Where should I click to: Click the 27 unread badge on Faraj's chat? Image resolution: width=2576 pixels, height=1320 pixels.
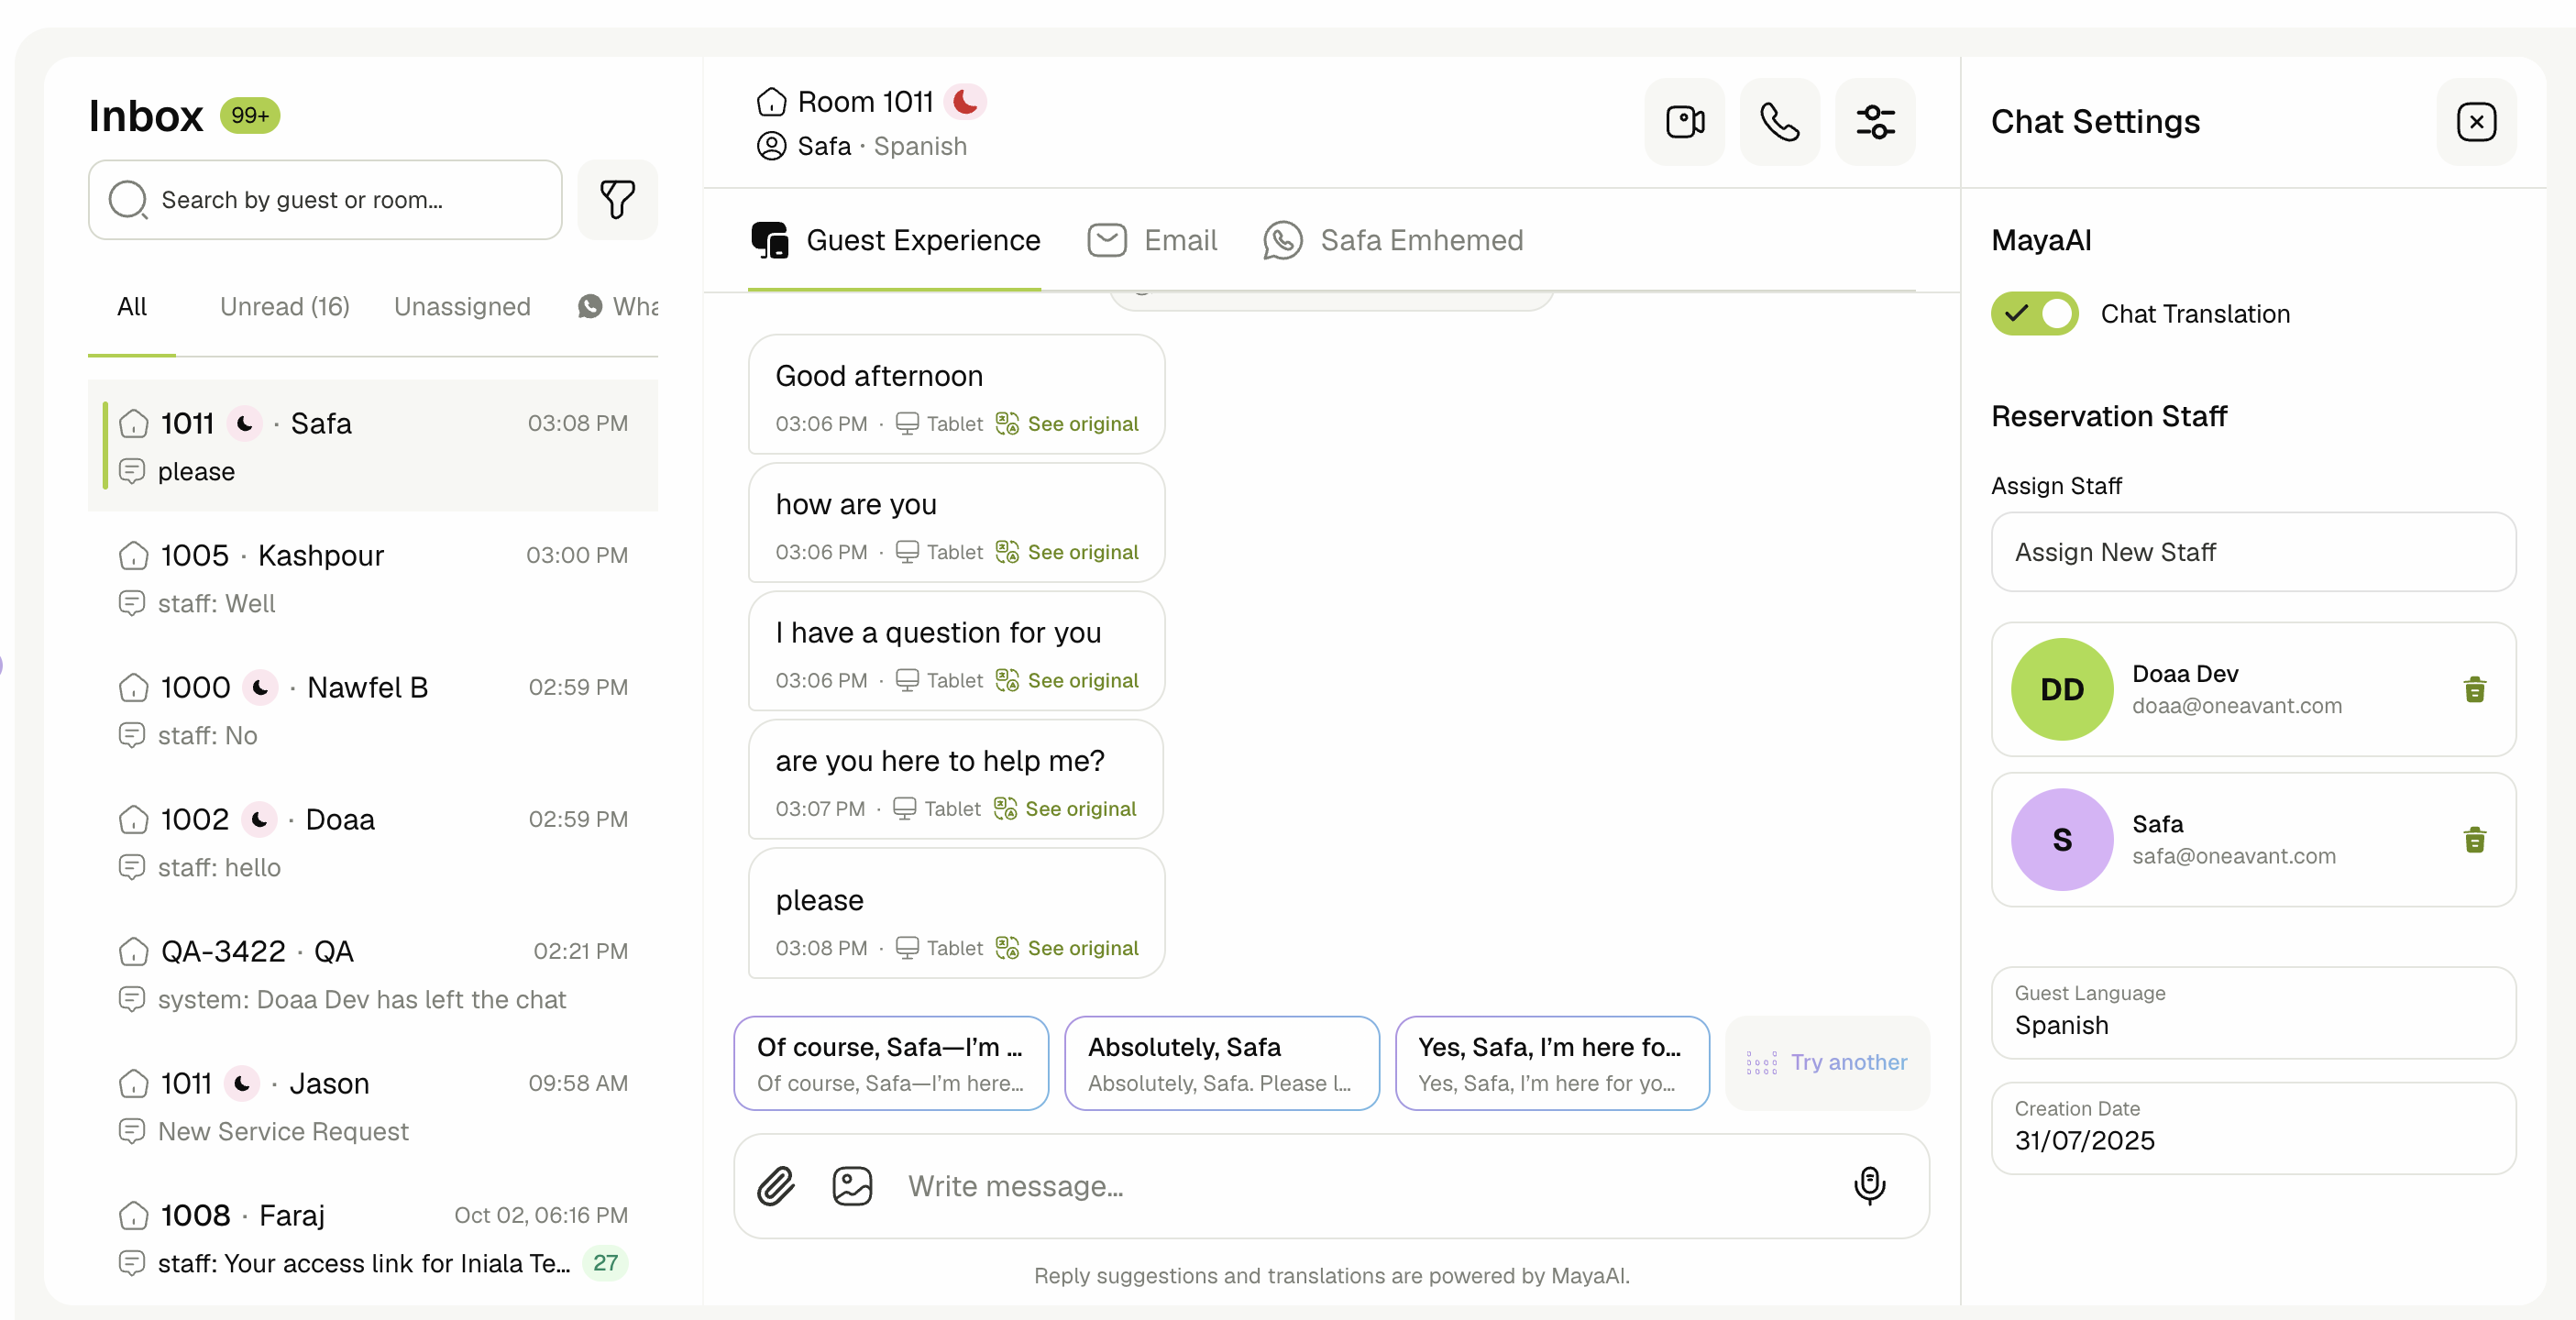pos(605,1263)
